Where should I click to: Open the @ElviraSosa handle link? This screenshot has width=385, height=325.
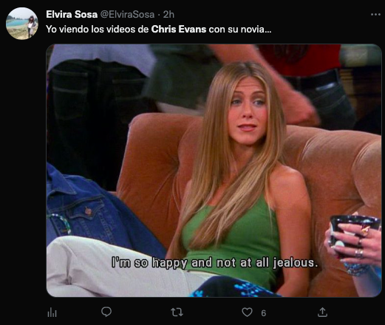click(127, 15)
